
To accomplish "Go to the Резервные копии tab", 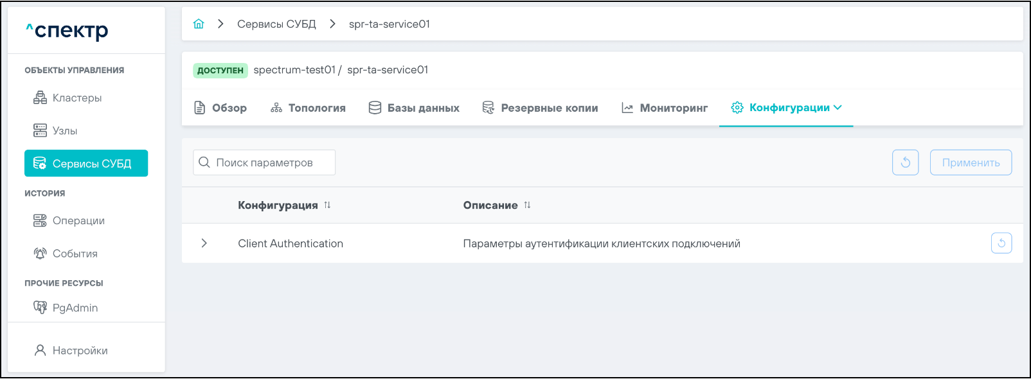I will tap(540, 108).
